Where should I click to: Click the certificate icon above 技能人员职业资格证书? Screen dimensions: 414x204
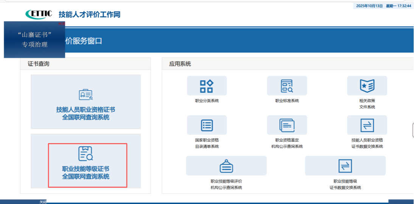point(86,95)
